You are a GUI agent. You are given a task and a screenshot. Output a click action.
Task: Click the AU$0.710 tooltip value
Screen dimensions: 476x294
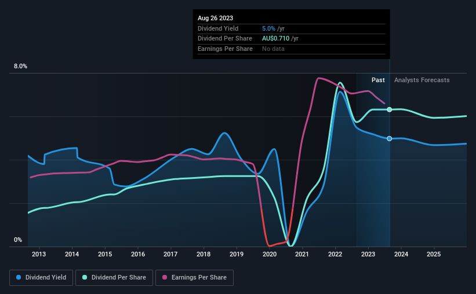275,39
